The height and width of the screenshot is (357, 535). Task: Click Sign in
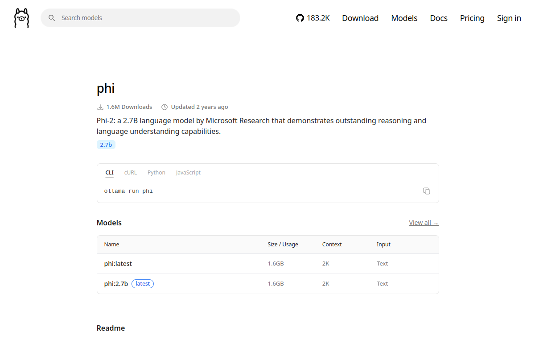509,18
